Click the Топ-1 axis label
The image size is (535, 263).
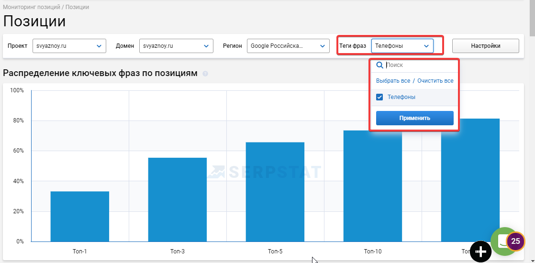[80, 252]
